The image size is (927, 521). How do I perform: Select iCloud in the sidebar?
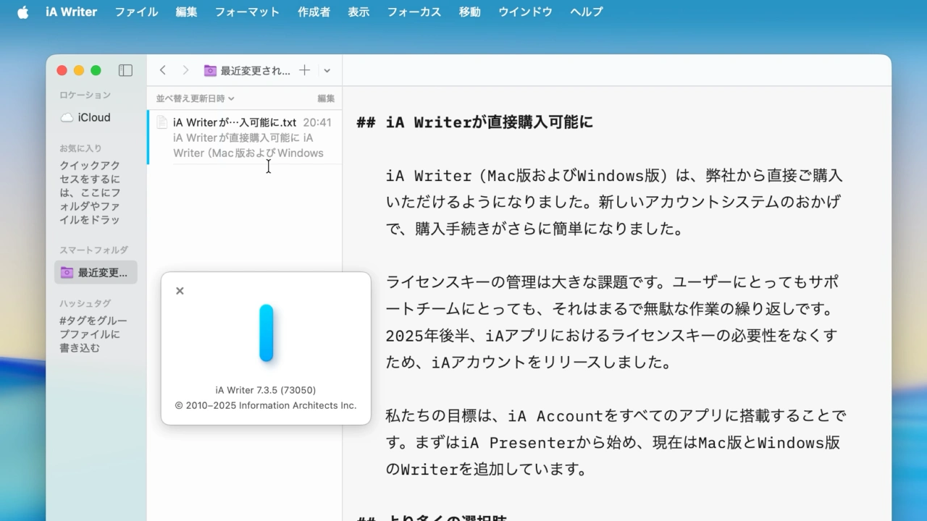coord(95,117)
